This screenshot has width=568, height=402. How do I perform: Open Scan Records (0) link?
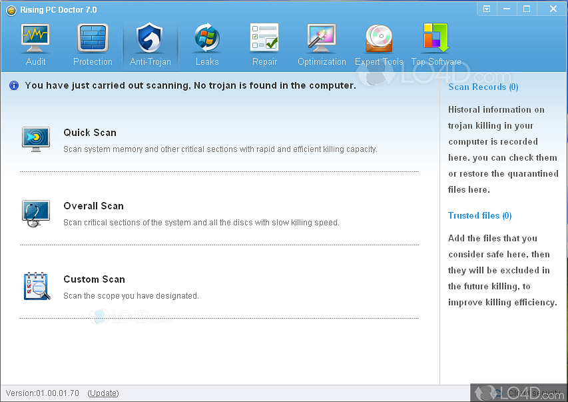(483, 87)
